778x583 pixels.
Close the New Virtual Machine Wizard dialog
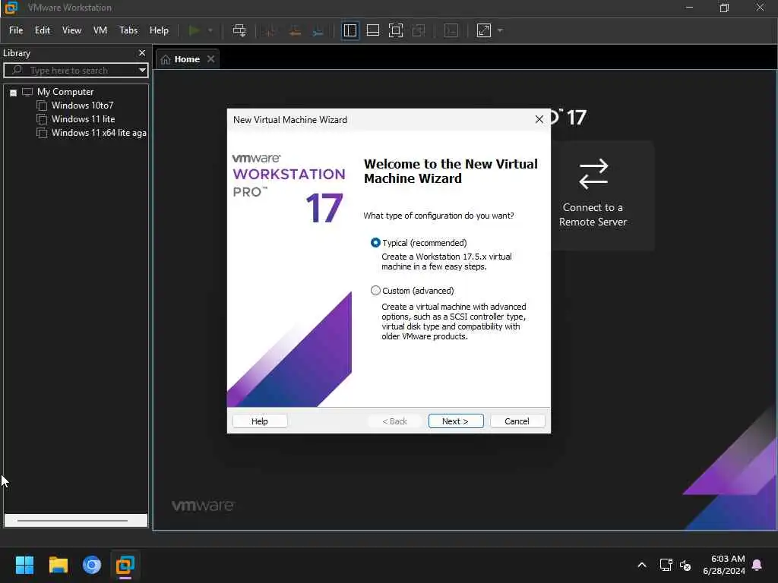click(539, 119)
